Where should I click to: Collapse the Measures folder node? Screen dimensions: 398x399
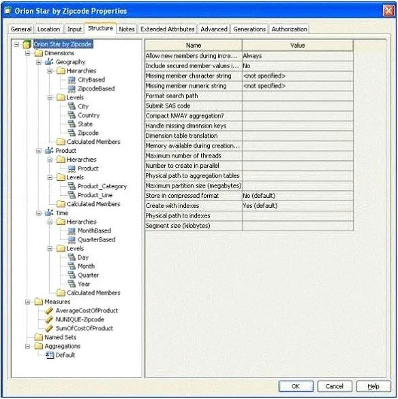coord(28,302)
